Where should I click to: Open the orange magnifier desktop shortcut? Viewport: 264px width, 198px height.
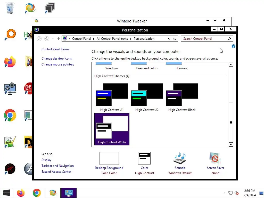tap(10, 35)
